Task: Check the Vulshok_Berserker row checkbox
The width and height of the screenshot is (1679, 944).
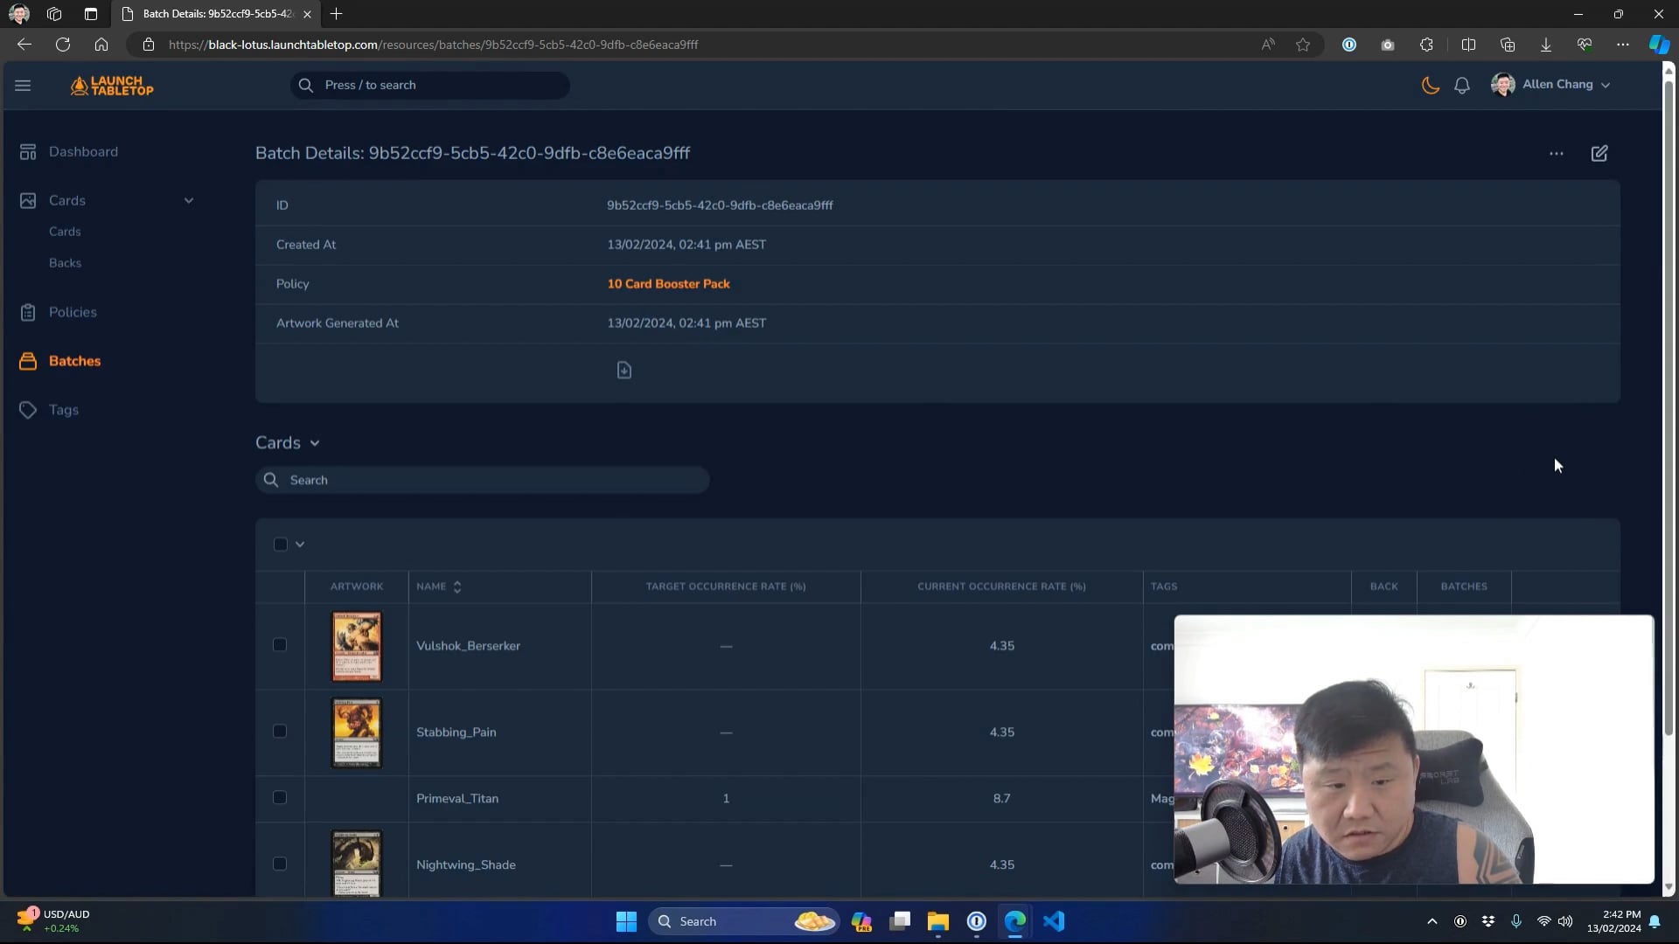Action: 280,645
